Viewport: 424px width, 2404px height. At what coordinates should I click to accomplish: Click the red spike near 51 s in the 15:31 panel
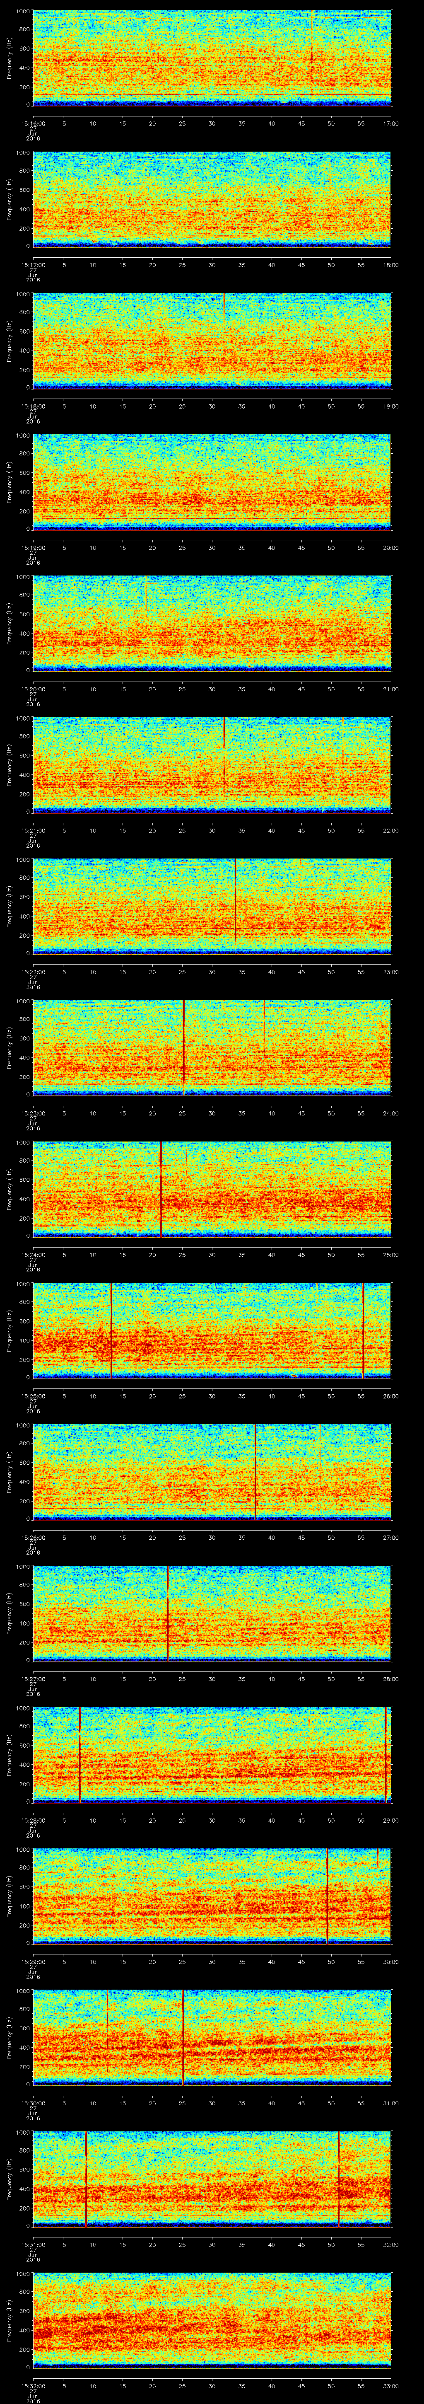pos(339,2178)
